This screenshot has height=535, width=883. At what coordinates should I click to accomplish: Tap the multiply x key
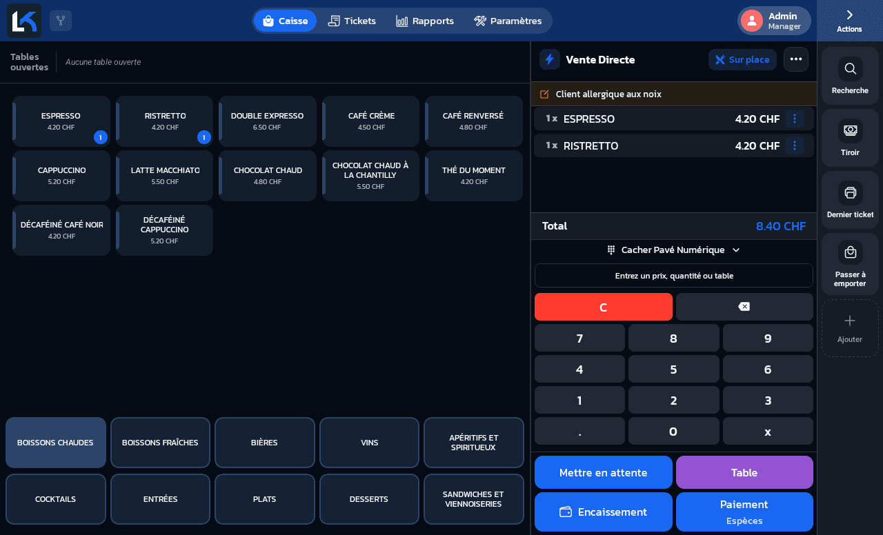[x=768, y=431]
